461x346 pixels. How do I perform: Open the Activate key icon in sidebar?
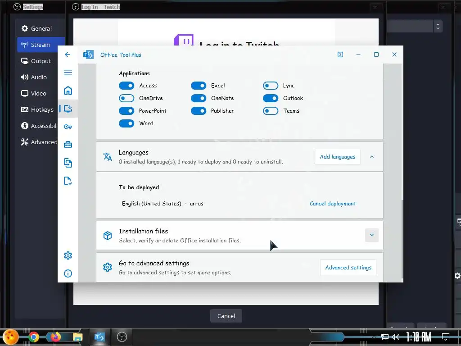(68, 127)
